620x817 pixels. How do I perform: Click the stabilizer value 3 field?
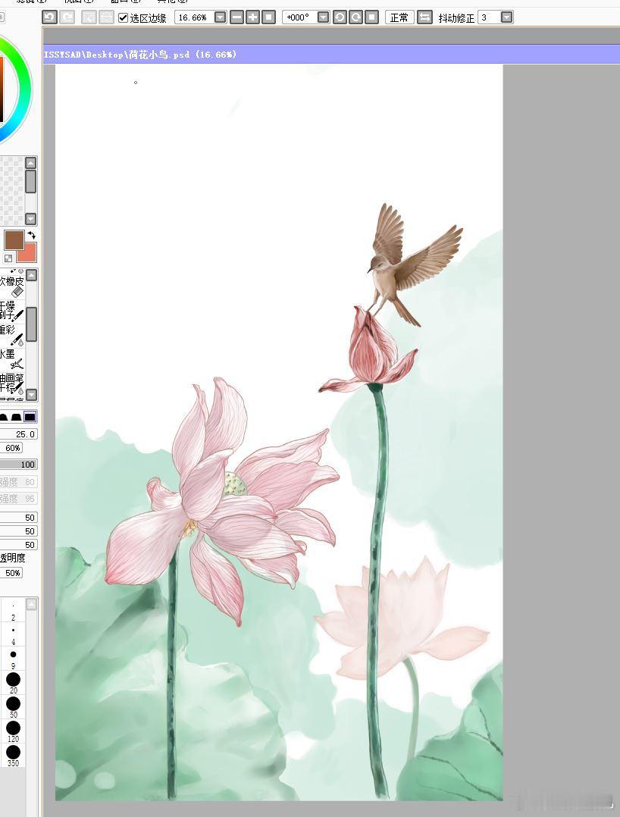(489, 17)
